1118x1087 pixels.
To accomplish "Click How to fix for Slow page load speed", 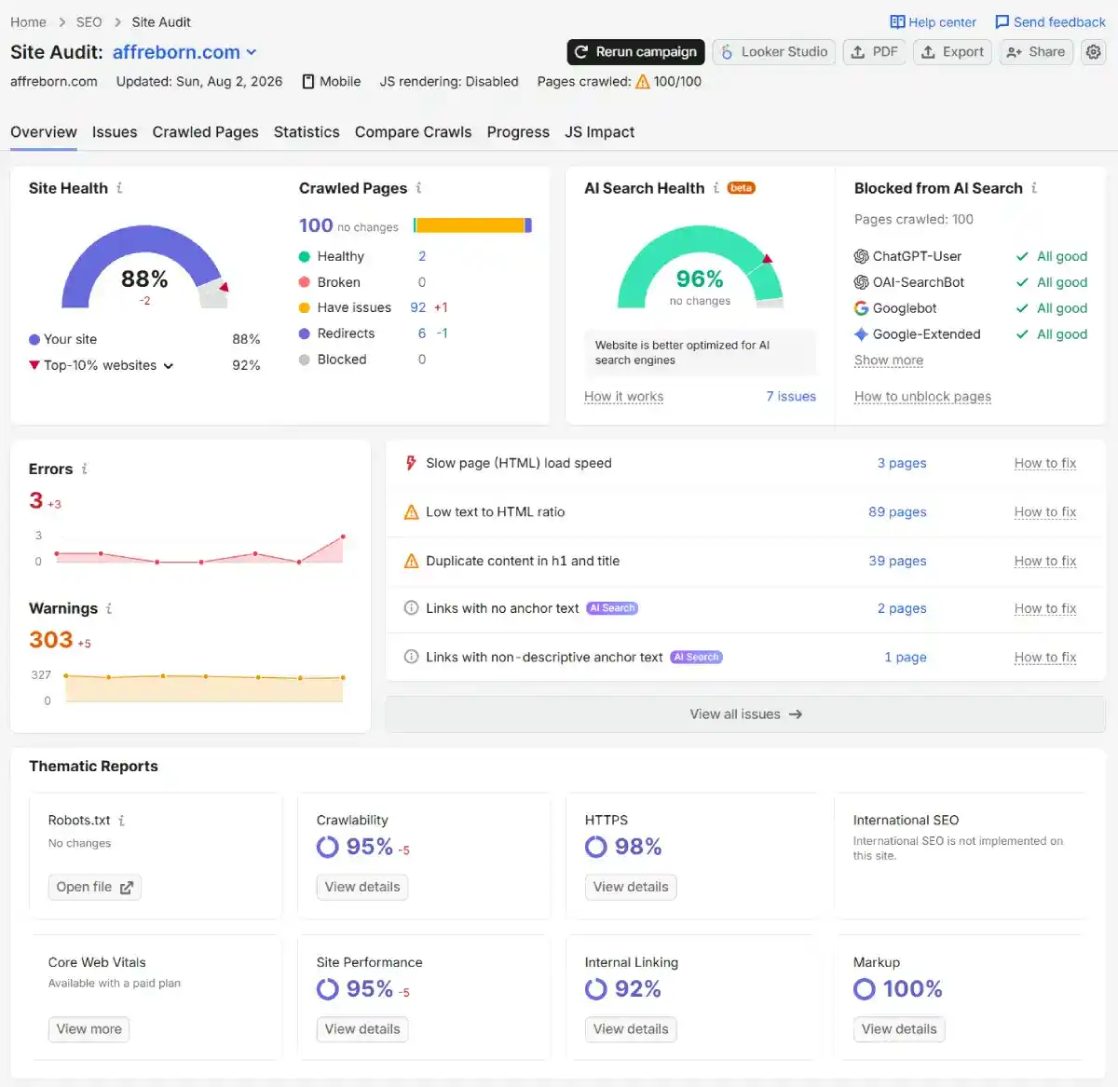I will 1045,463.
